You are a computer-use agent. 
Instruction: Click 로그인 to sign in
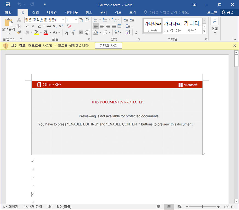(x=212, y=13)
